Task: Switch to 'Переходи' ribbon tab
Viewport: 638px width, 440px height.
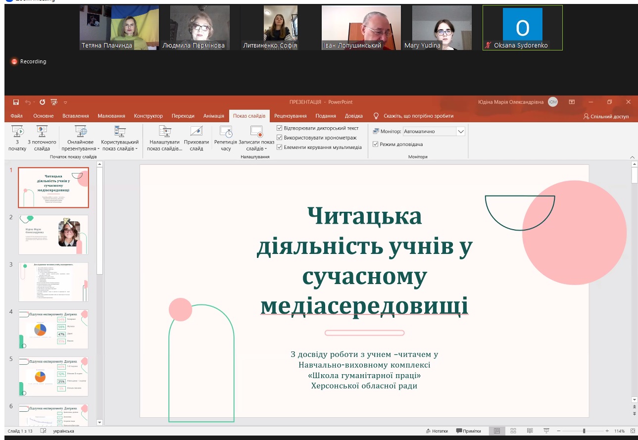Action: coord(183,116)
